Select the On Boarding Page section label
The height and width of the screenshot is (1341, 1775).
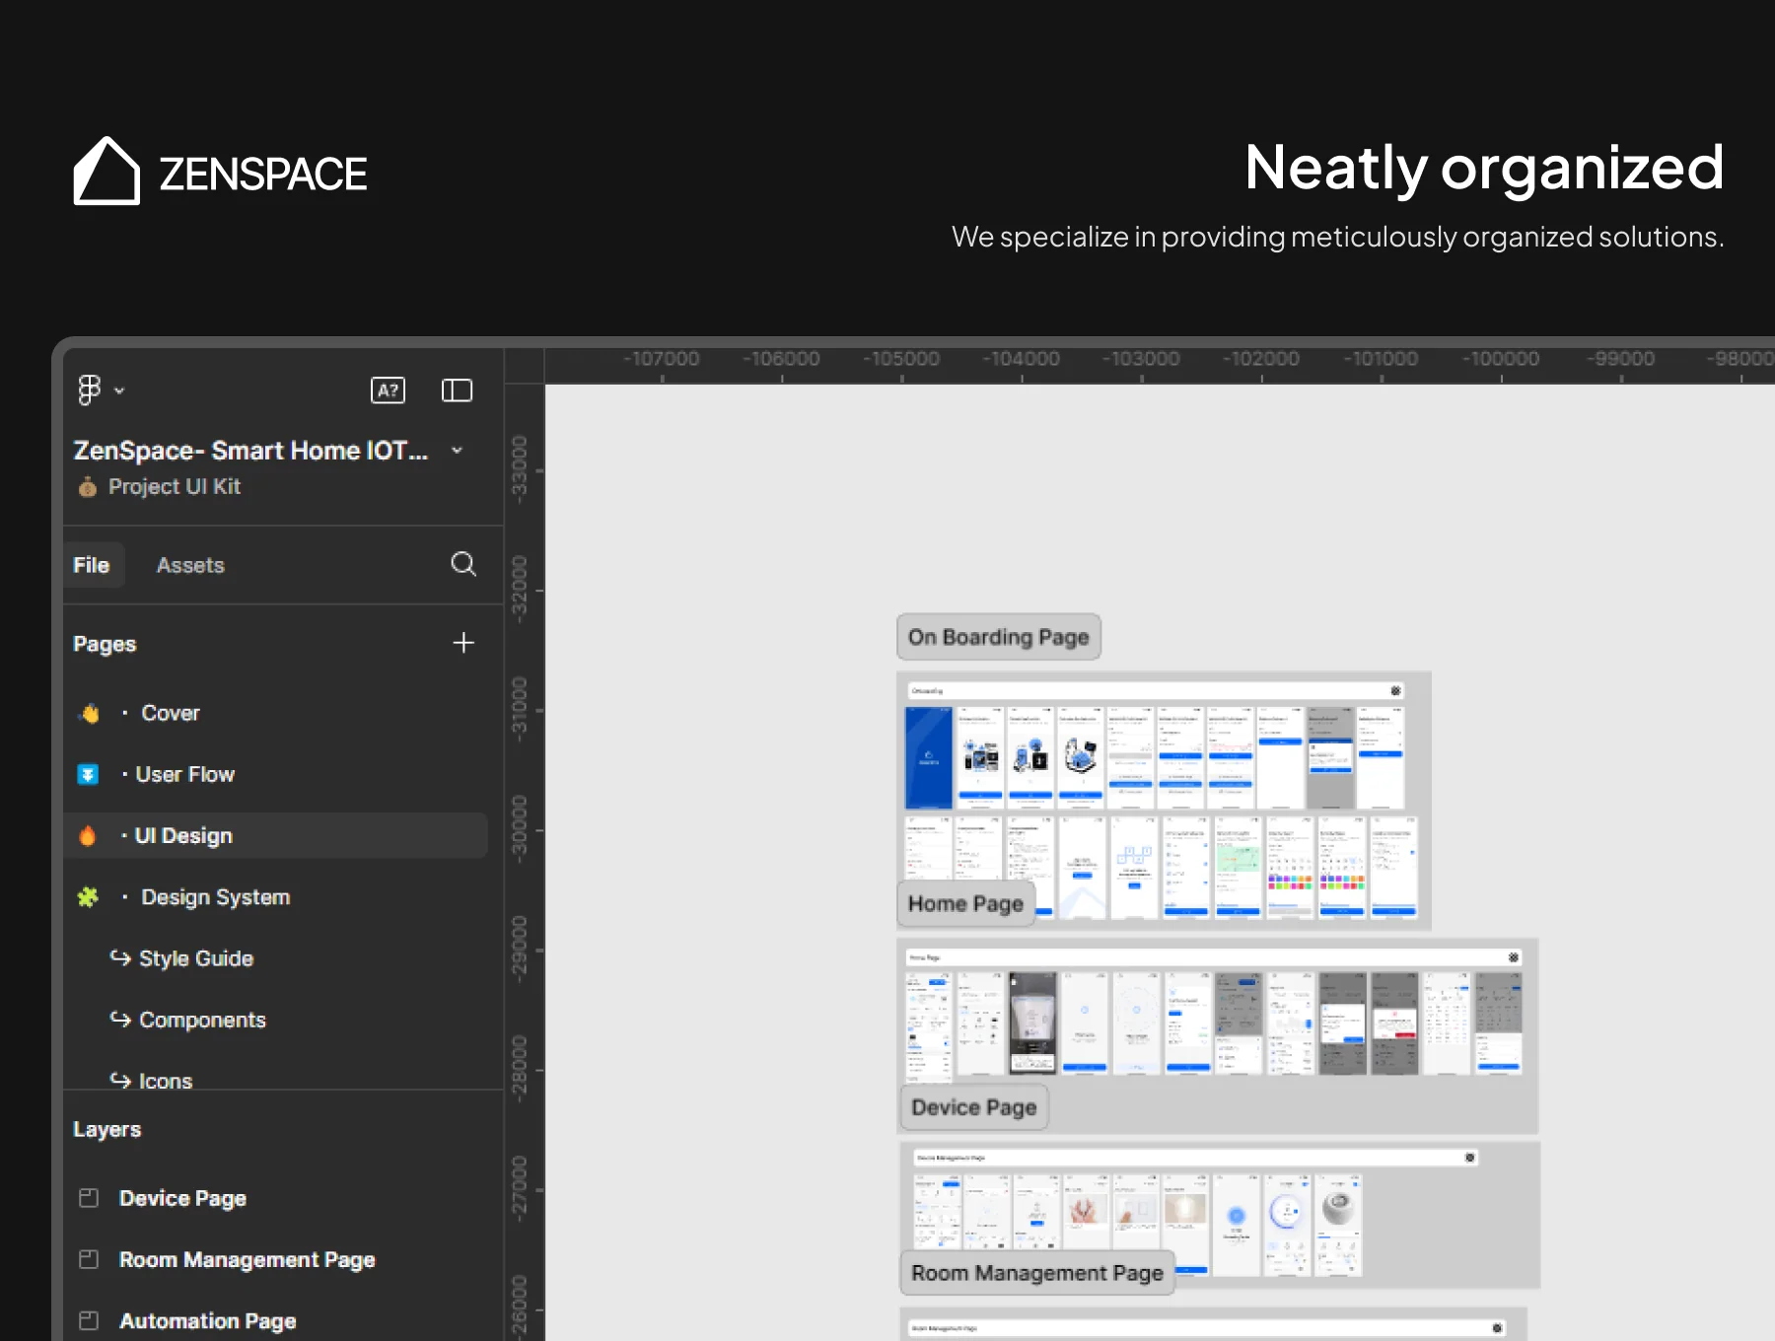tap(998, 637)
